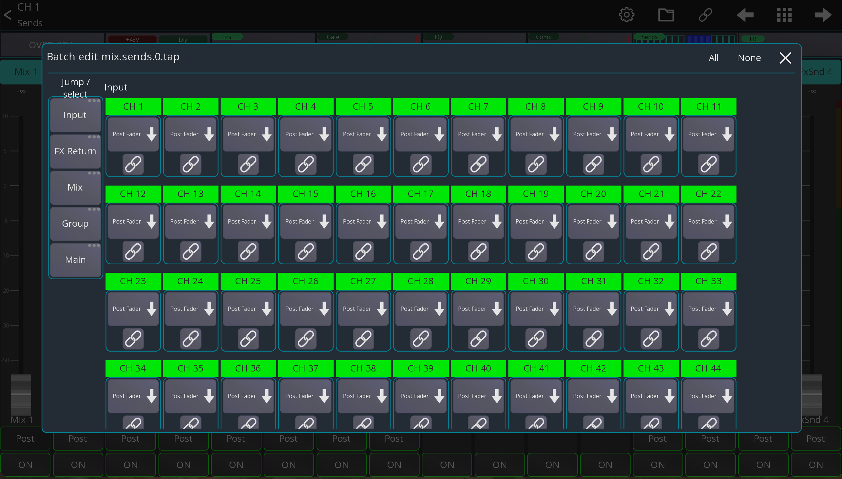Screen dimensions: 842x479
Task: Open the folder library icon
Action: tap(666, 15)
